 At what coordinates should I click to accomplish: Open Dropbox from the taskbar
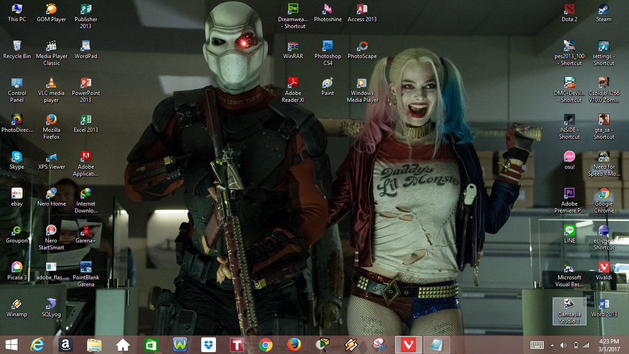point(209,345)
